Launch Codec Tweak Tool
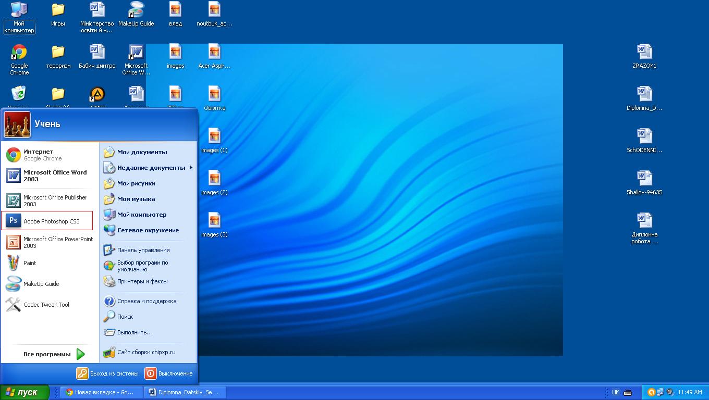The width and height of the screenshot is (709, 400). click(x=50, y=305)
